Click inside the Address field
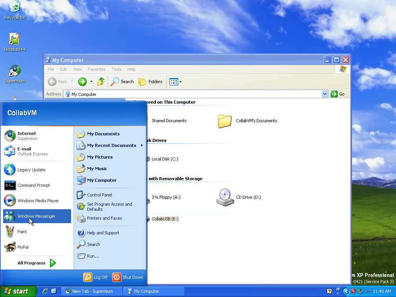This screenshot has height=297, width=396. click(x=193, y=94)
